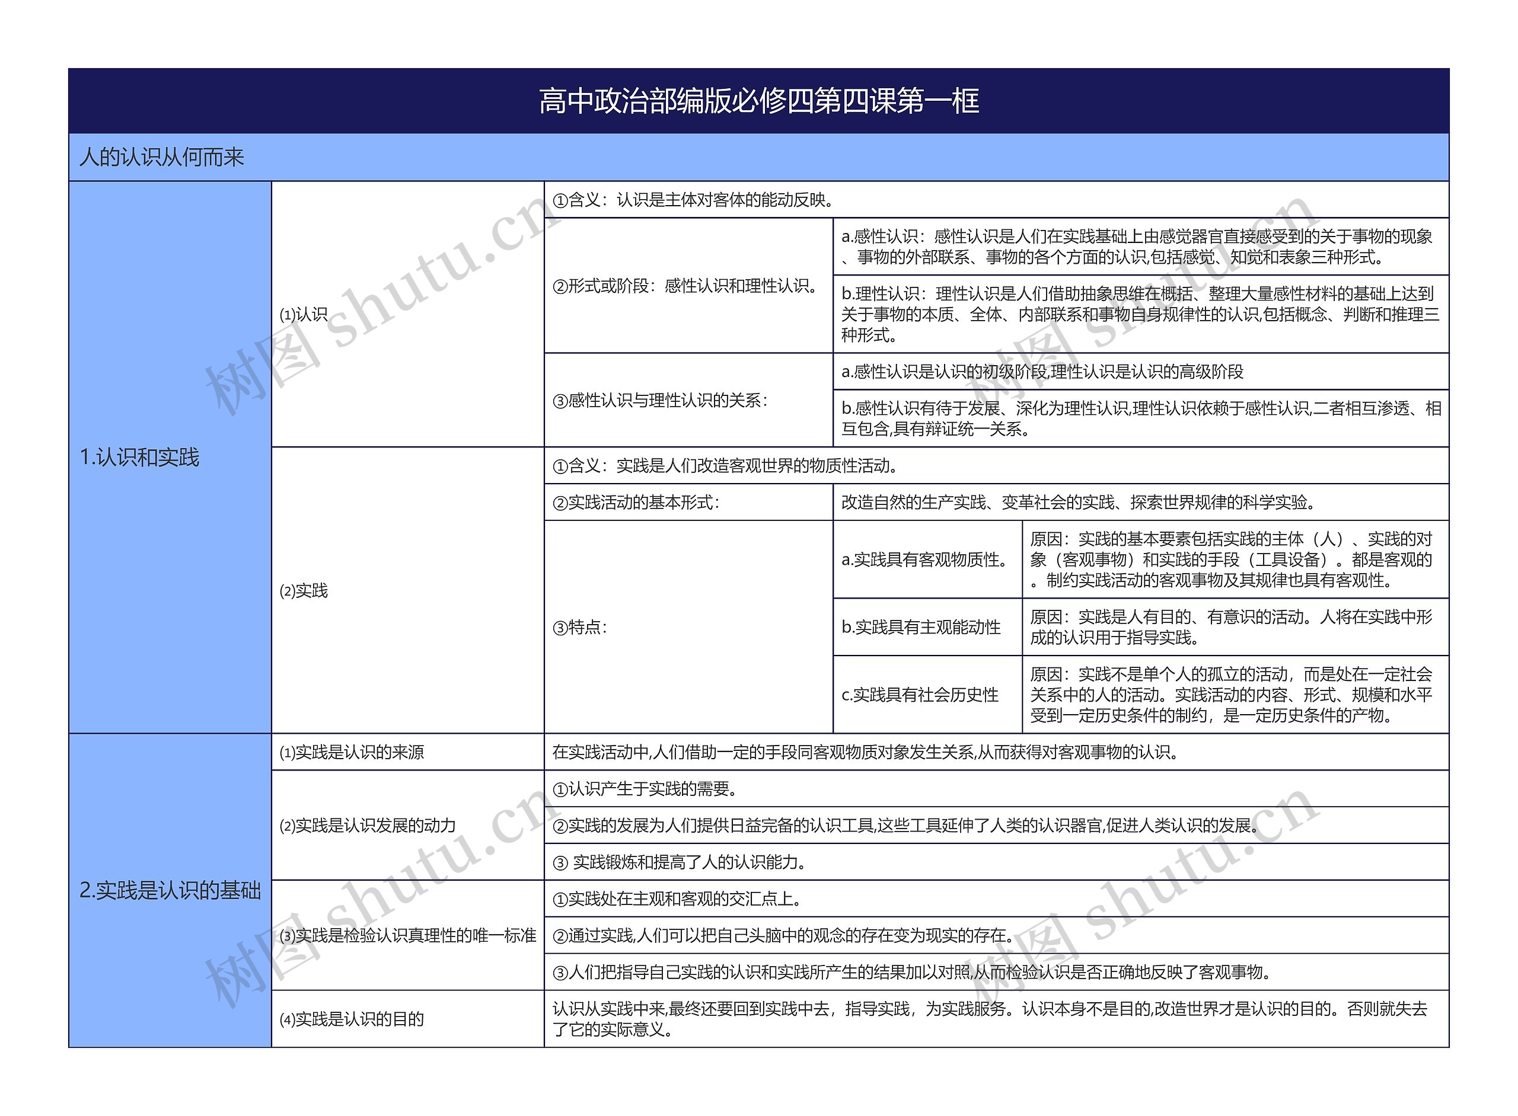Select the b.理性认识 definition cell

click(x=1141, y=314)
